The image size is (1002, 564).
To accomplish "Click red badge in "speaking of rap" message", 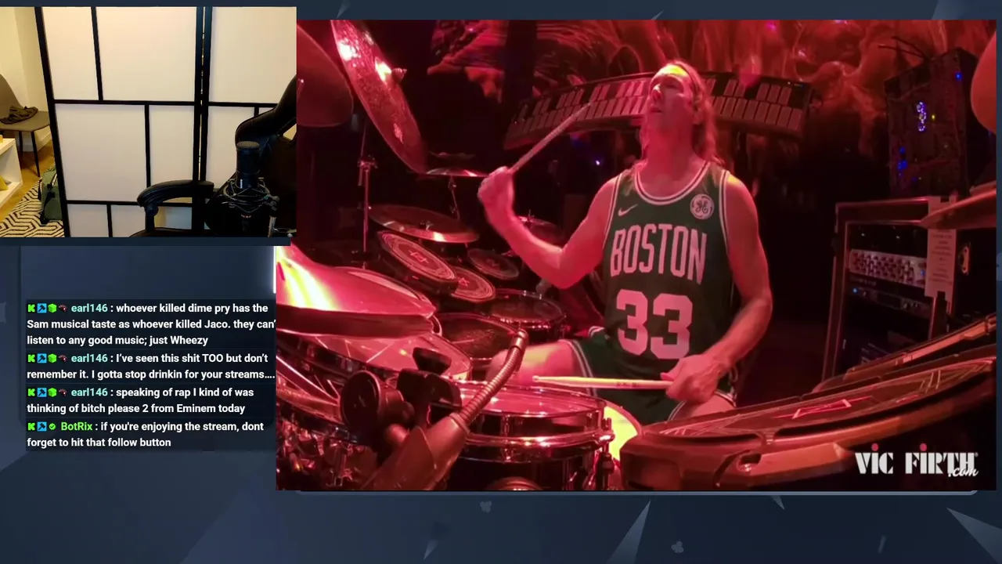I will pos(62,392).
